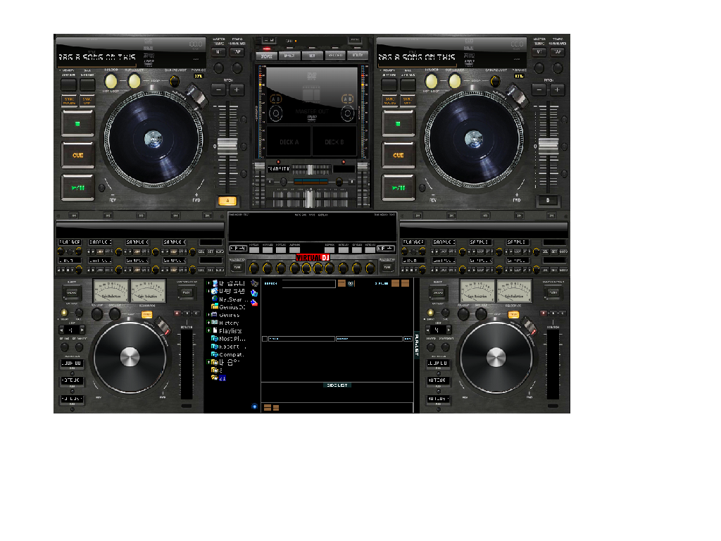Select the GeniusDJ folder in browser tree

tap(229, 307)
